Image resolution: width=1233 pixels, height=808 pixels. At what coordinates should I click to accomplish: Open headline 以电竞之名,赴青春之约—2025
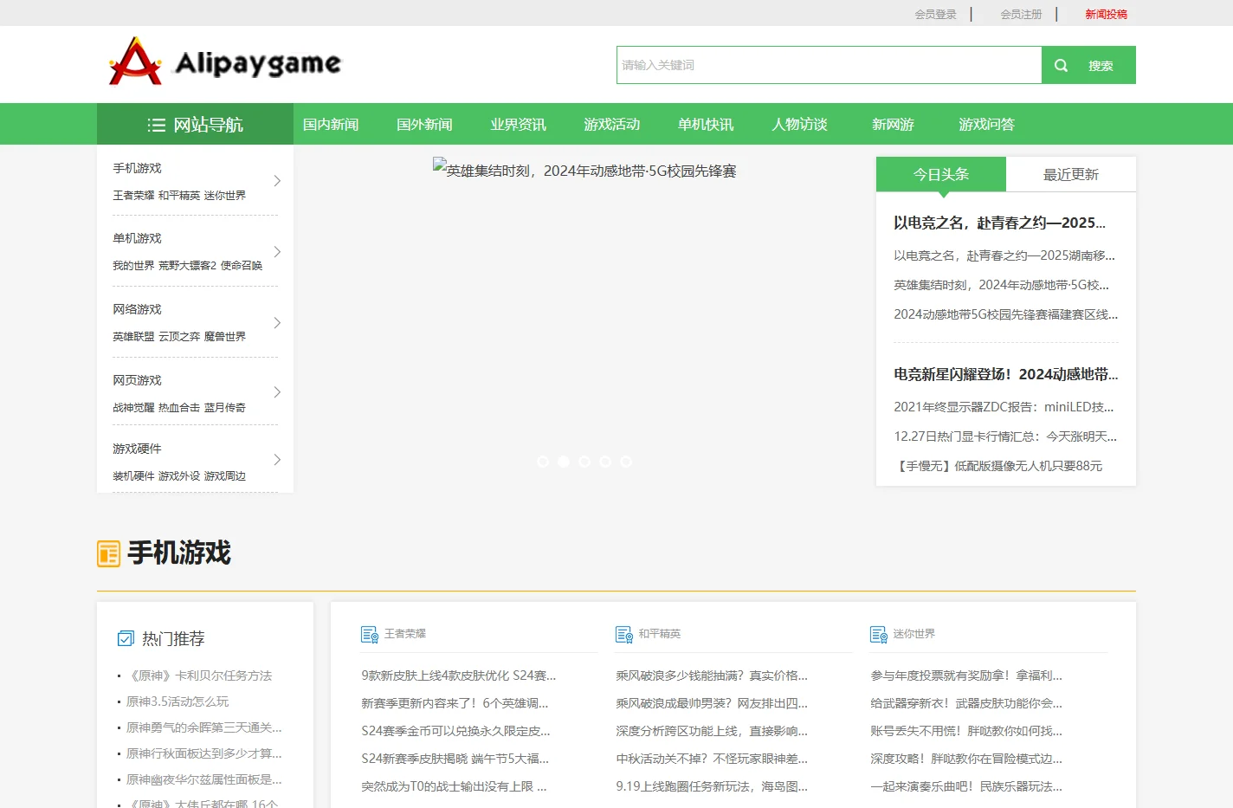click(999, 223)
